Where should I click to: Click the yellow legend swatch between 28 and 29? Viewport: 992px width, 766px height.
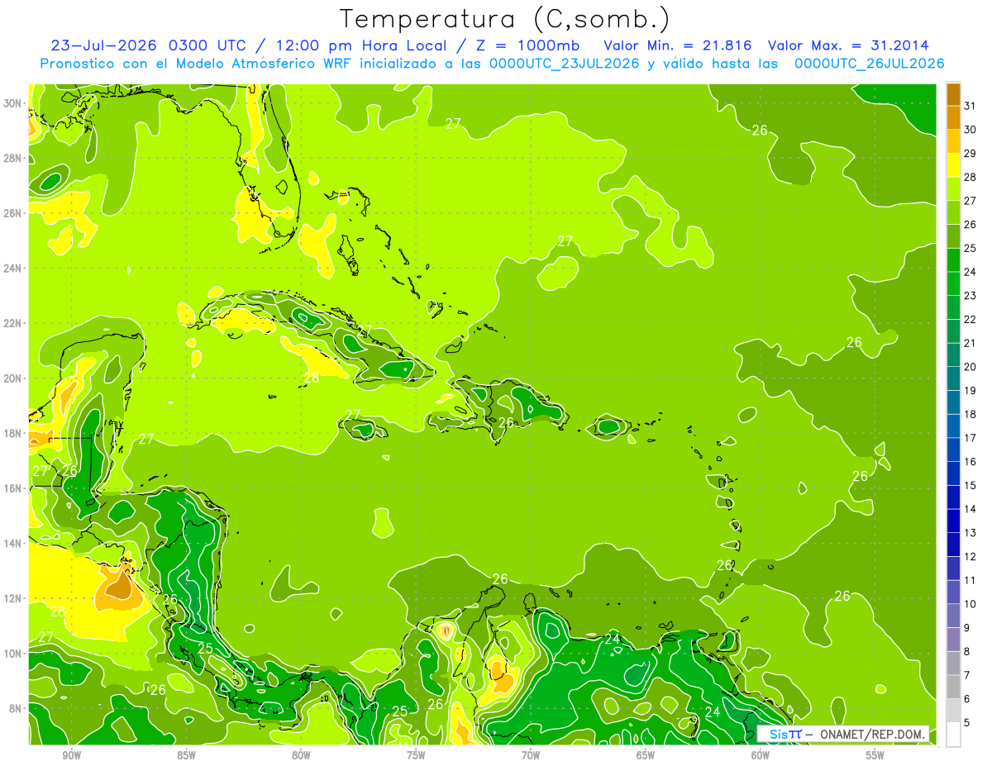(953, 165)
